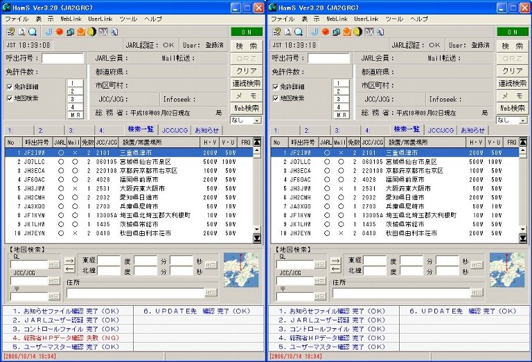This screenshot has height=362, width=532.
Task: Click the left arrow ← in map search, 18:39:08 window
Action: tap(69, 269)
